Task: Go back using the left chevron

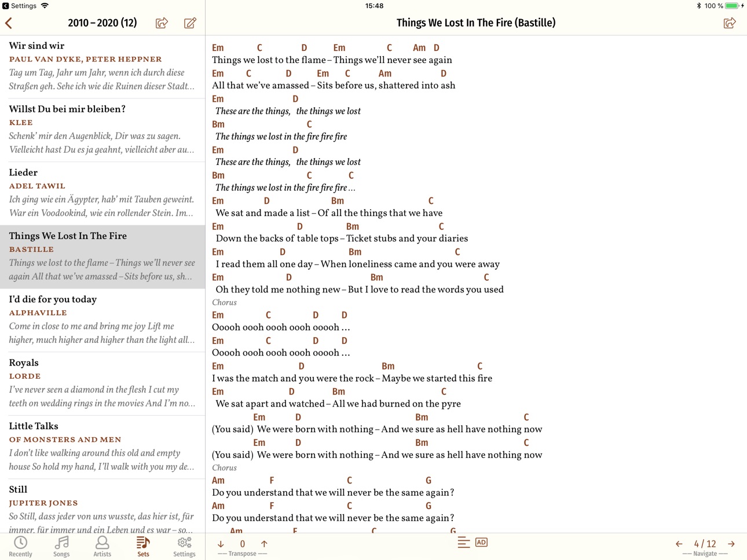Action: tap(9, 23)
